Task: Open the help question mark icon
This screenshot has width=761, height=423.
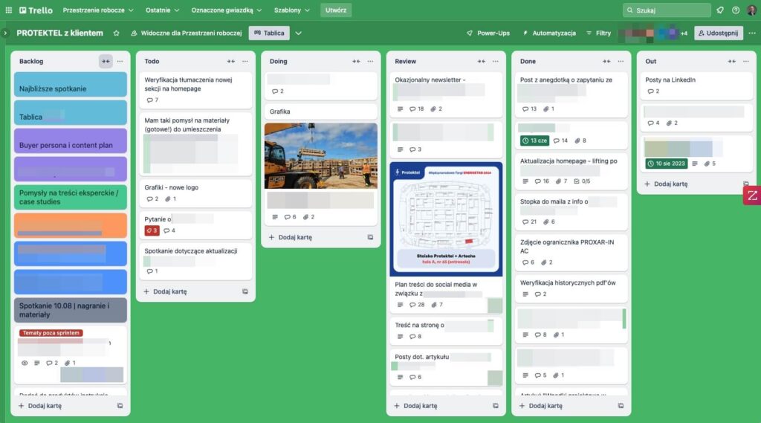Action: (736, 10)
